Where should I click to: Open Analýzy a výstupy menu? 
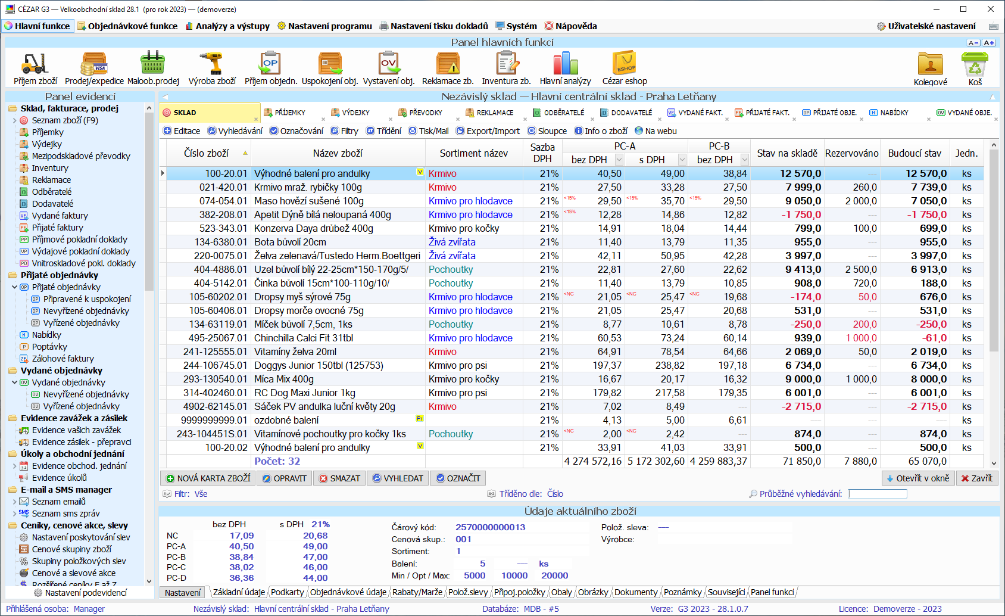point(227,26)
